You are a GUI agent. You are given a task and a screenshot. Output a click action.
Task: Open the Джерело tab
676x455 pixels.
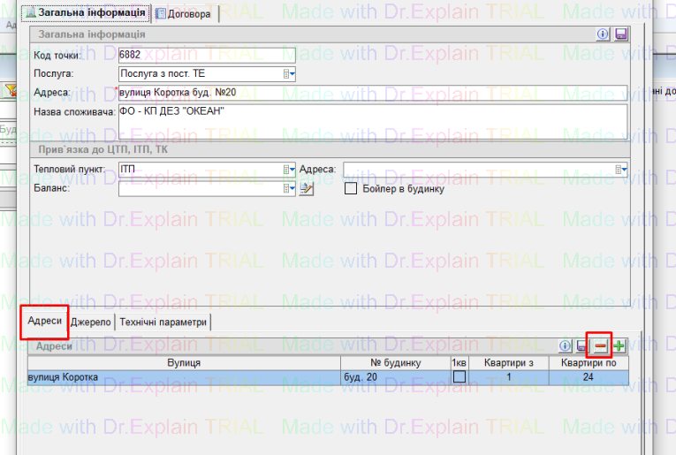pos(91,322)
